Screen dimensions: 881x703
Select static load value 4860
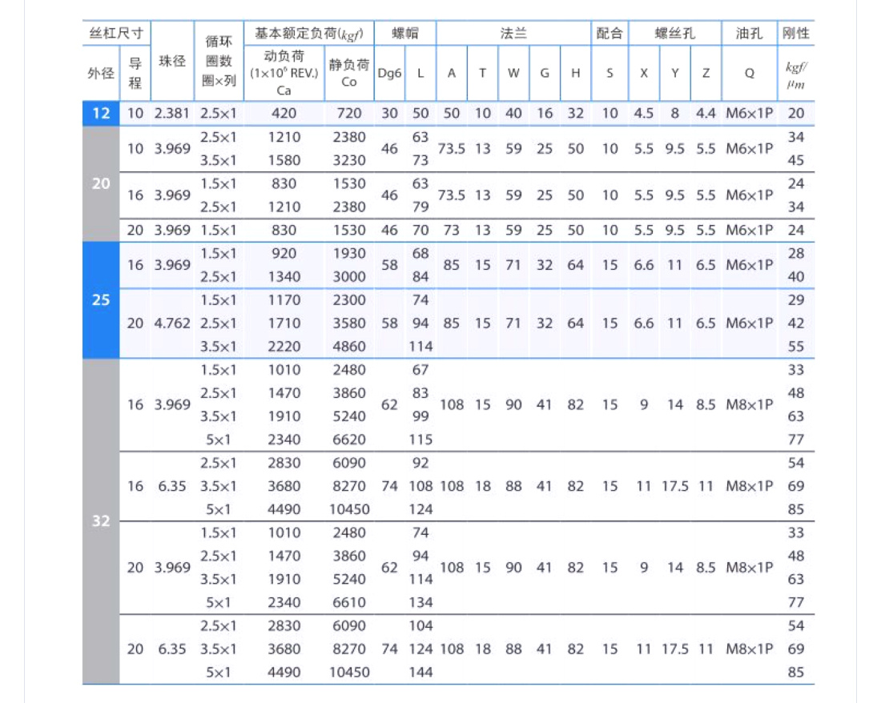349,347
